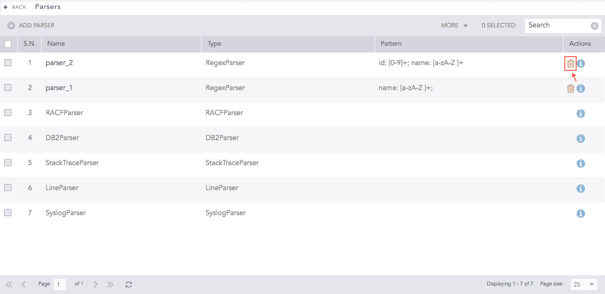605x294 pixels.
Task: Check the select-all checkbox in header
Action: tap(8, 43)
